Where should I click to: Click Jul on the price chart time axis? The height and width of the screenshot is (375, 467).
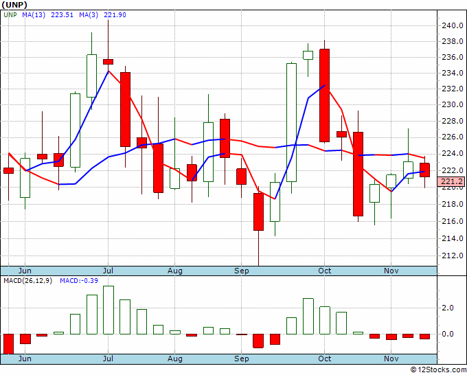pyautogui.click(x=108, y=271)
